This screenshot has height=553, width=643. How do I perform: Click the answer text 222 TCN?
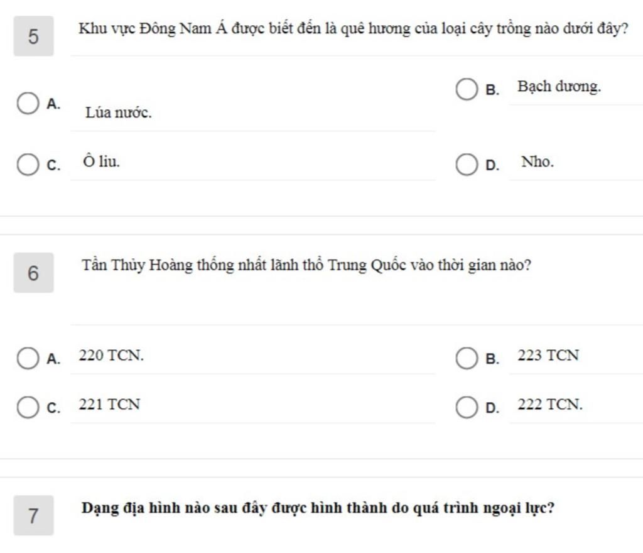[x=550, y=405]
